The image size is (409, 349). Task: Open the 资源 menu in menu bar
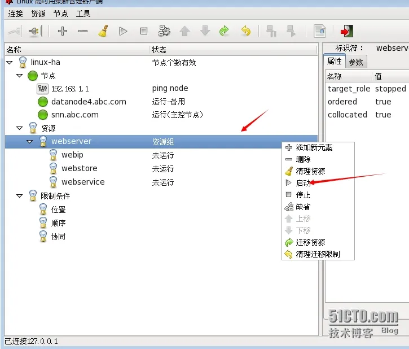[38, 14]
